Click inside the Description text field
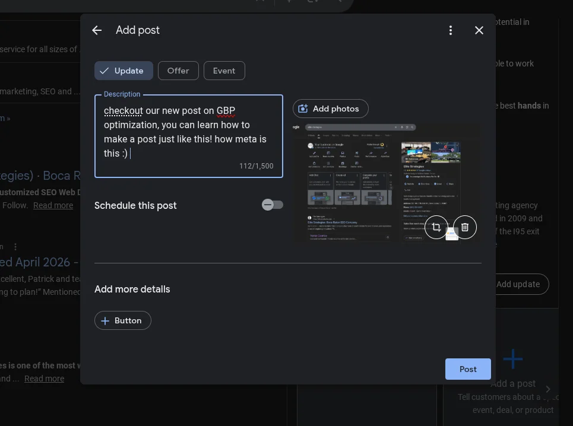573x426 pixels. point(188,132)
